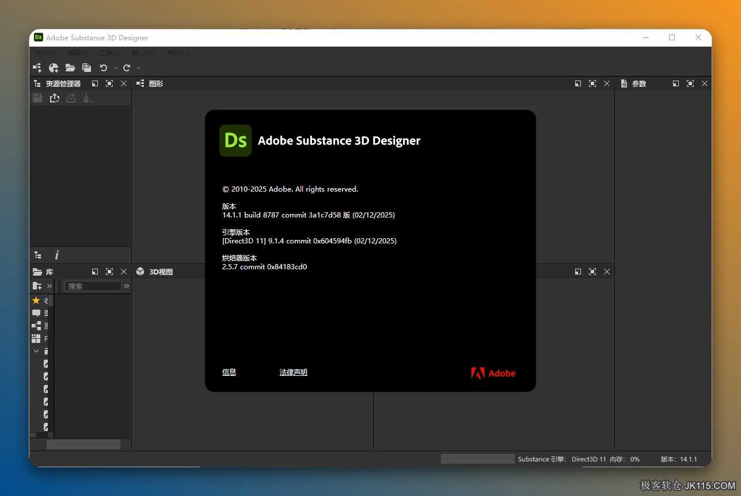Expand the overflow chevrons beside add folder icon
Viewport: 741px width, 496px height.
click(x=50, y=286)
